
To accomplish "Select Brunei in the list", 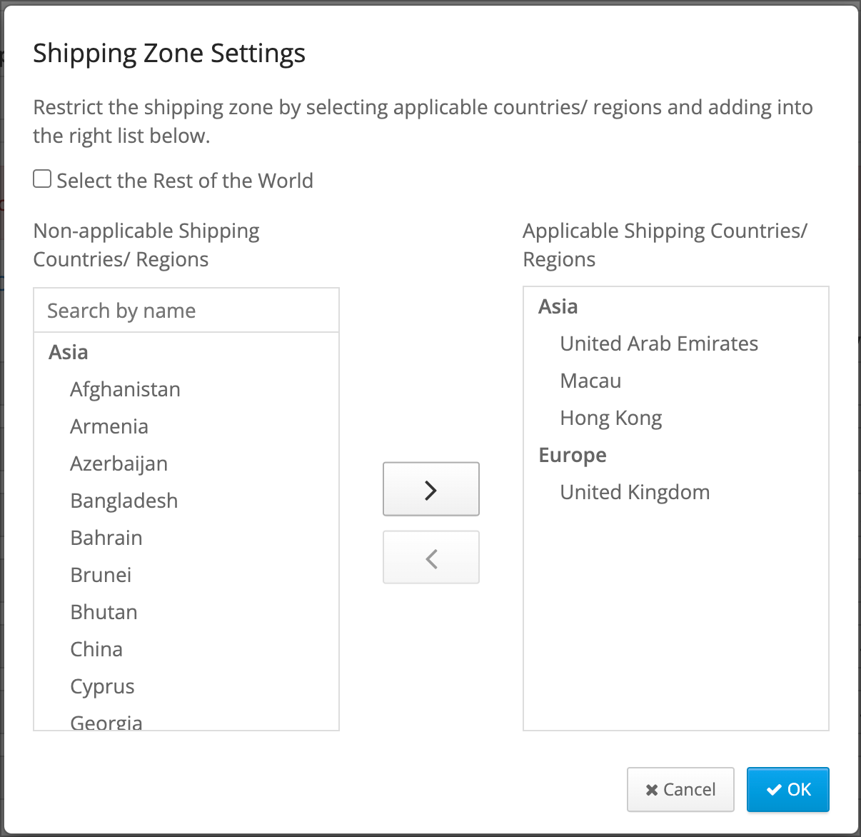I will (101, 575).
